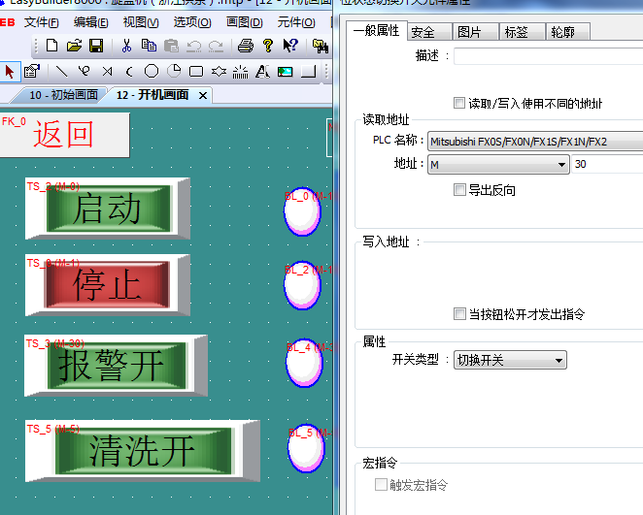Close the 12 - 开机画面 tab
Viewport: 643px width, 515px height.
[203, 95]
